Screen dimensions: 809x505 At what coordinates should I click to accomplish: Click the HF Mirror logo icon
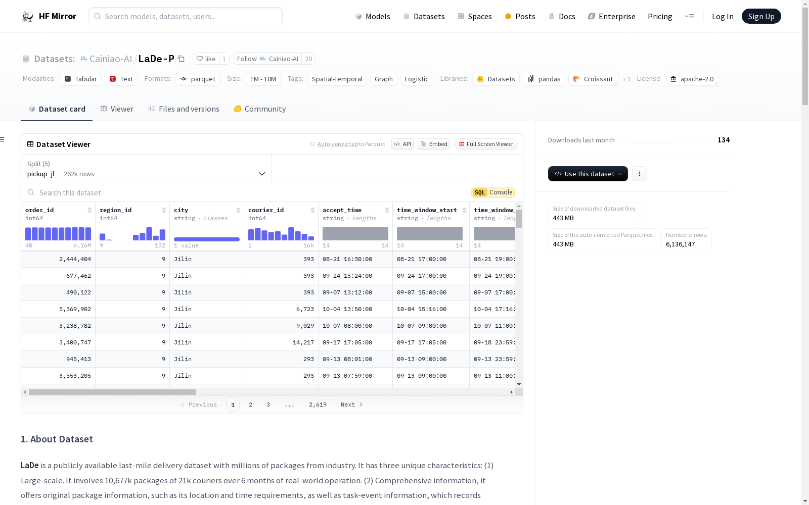pyautogui.click(x=28, y=17)
